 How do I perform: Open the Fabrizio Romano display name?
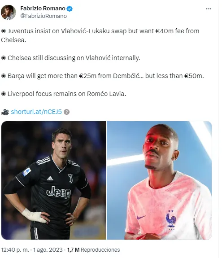43,9
